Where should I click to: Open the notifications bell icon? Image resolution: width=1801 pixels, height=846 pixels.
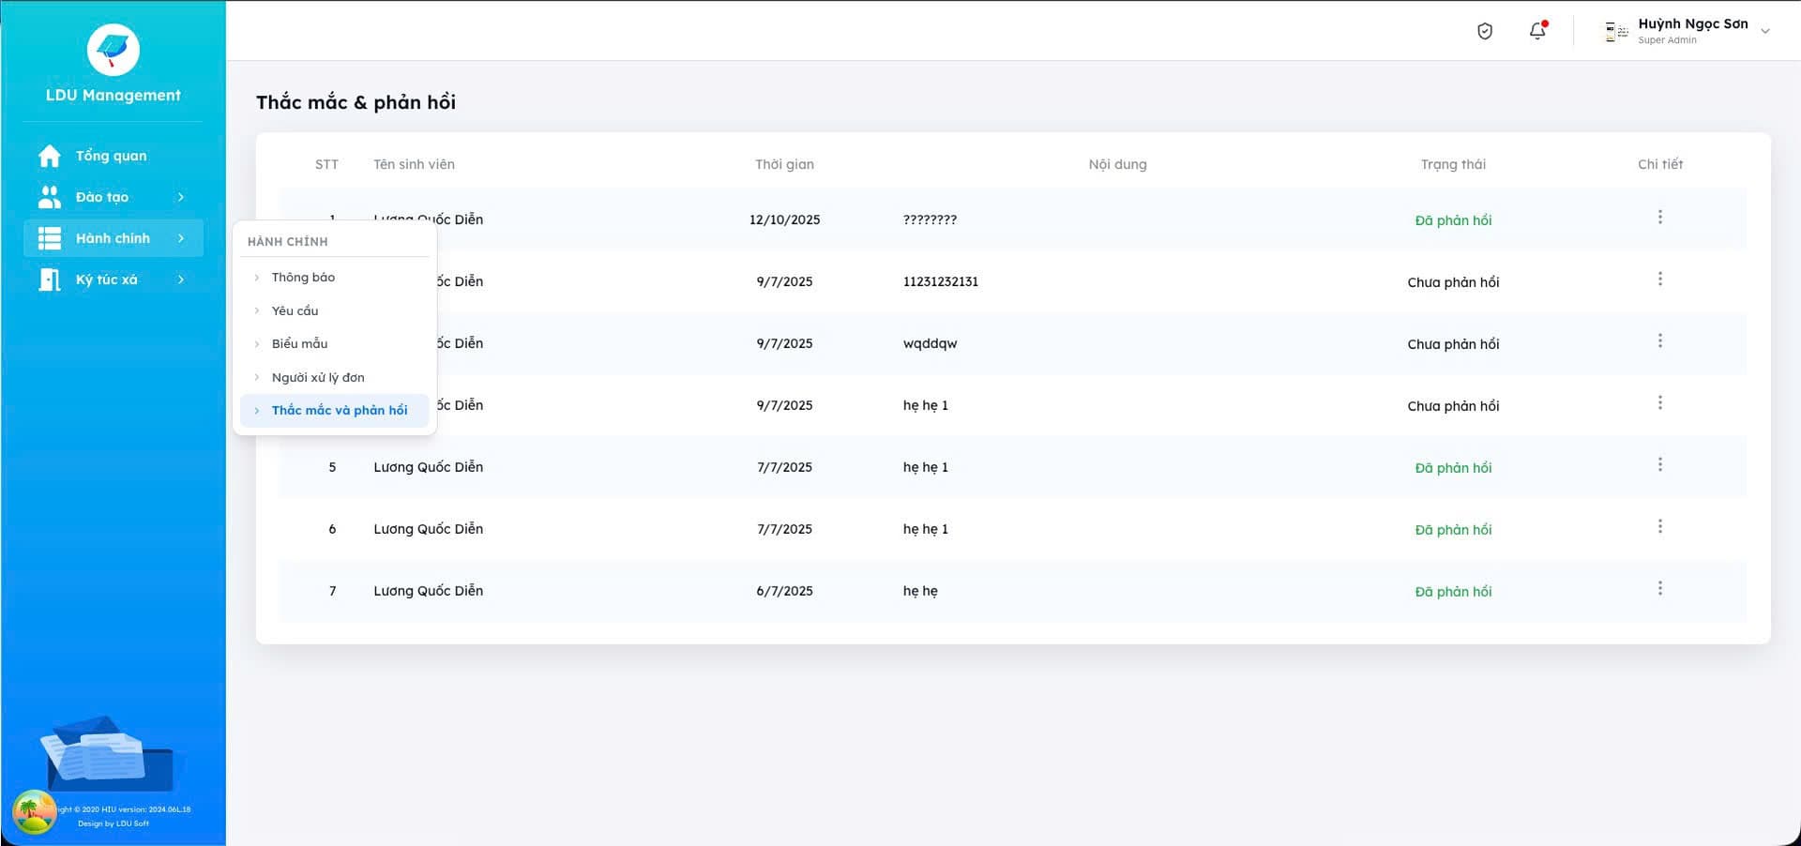(x=1537, y=31)
